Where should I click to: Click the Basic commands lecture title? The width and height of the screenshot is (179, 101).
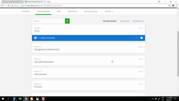tap(48, 38)
